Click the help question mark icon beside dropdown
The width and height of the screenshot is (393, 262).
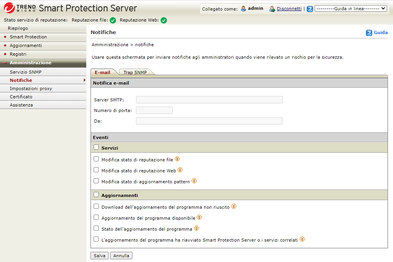coord(310,9)
